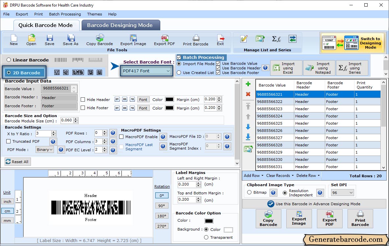This screenshot has height=246, width=389.
Task: Open the PDF Mode Binary dropdown
Action: click(45, 150)
